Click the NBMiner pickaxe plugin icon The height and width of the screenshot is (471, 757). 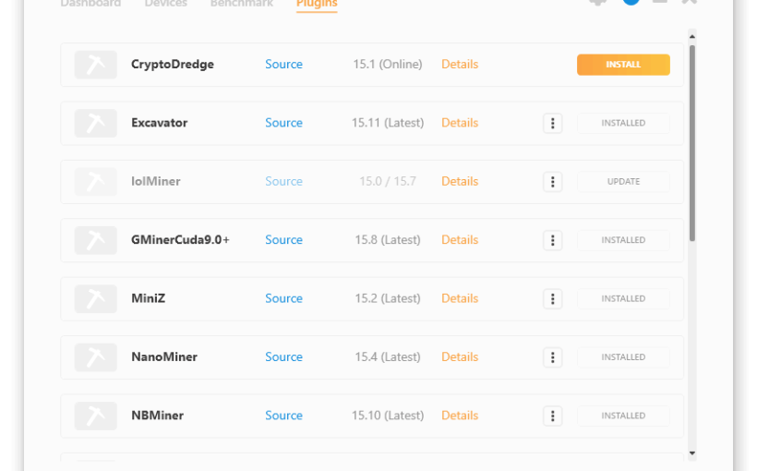[x=95, y=416]
